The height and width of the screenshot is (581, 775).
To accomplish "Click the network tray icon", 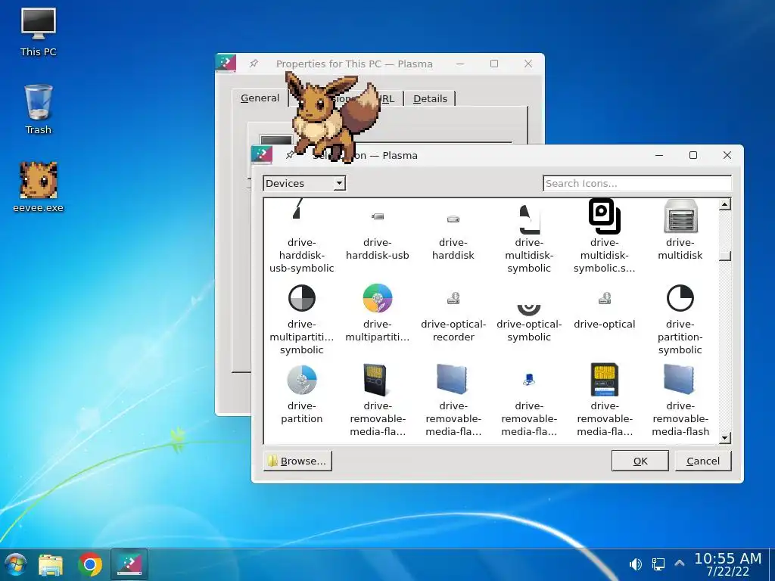I will 658,564.
